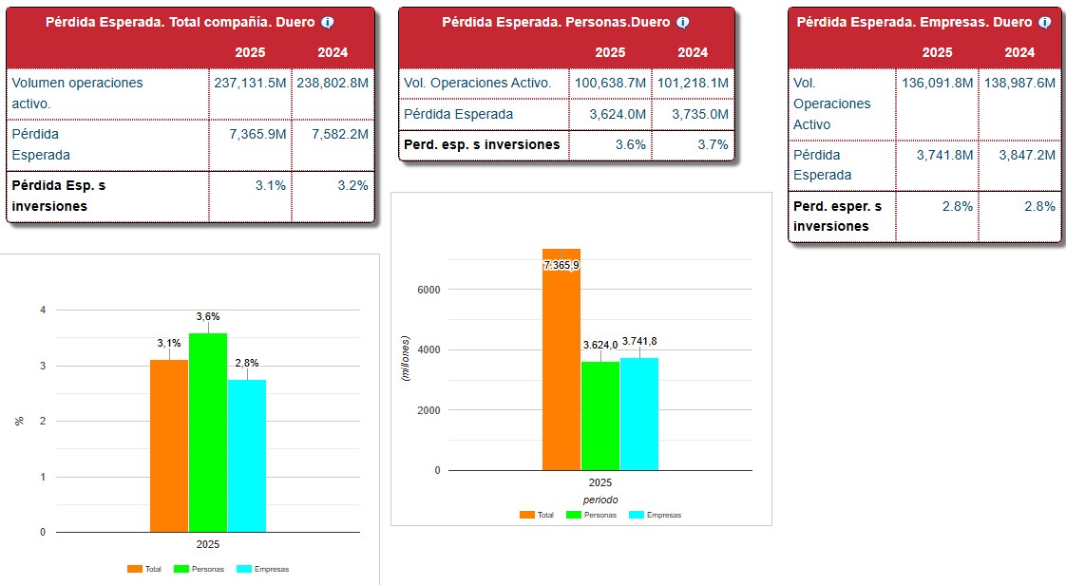The height and width of the screenshot is (585, 1066).
Task: Click the 'periodo' axis title in millones chart
Action: (600, 500)
